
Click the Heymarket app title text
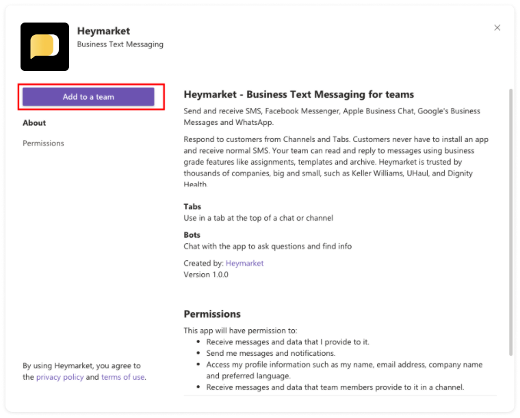[103, 31]
